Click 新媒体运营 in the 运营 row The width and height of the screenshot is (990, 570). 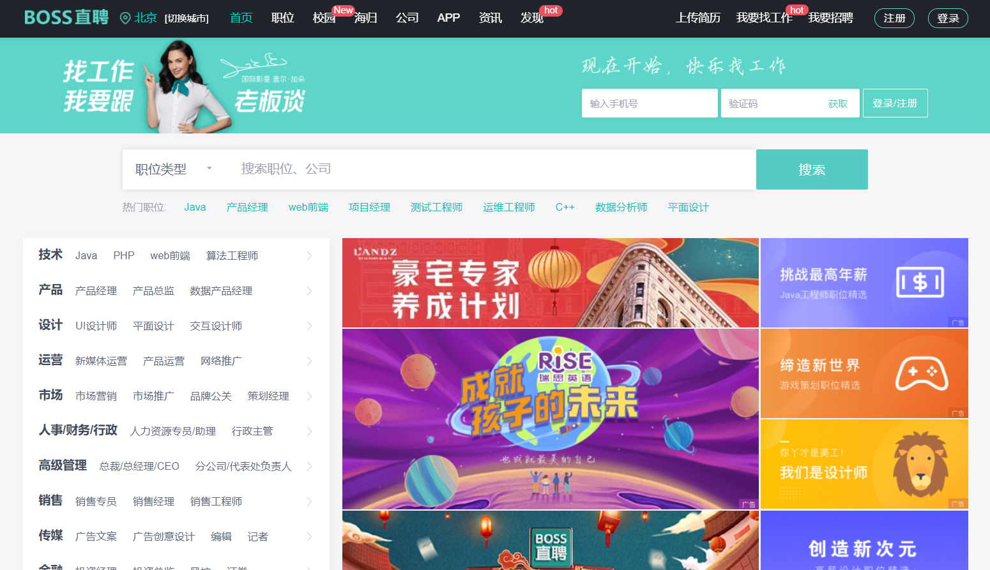click(101, 361)
